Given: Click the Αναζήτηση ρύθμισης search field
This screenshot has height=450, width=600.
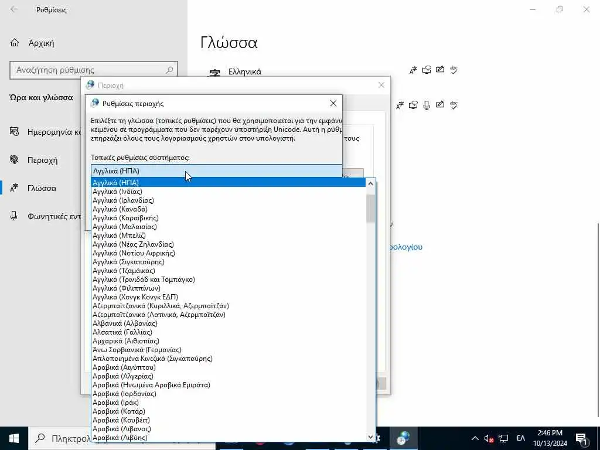Looking at the screenshot, I should (94, 70).
